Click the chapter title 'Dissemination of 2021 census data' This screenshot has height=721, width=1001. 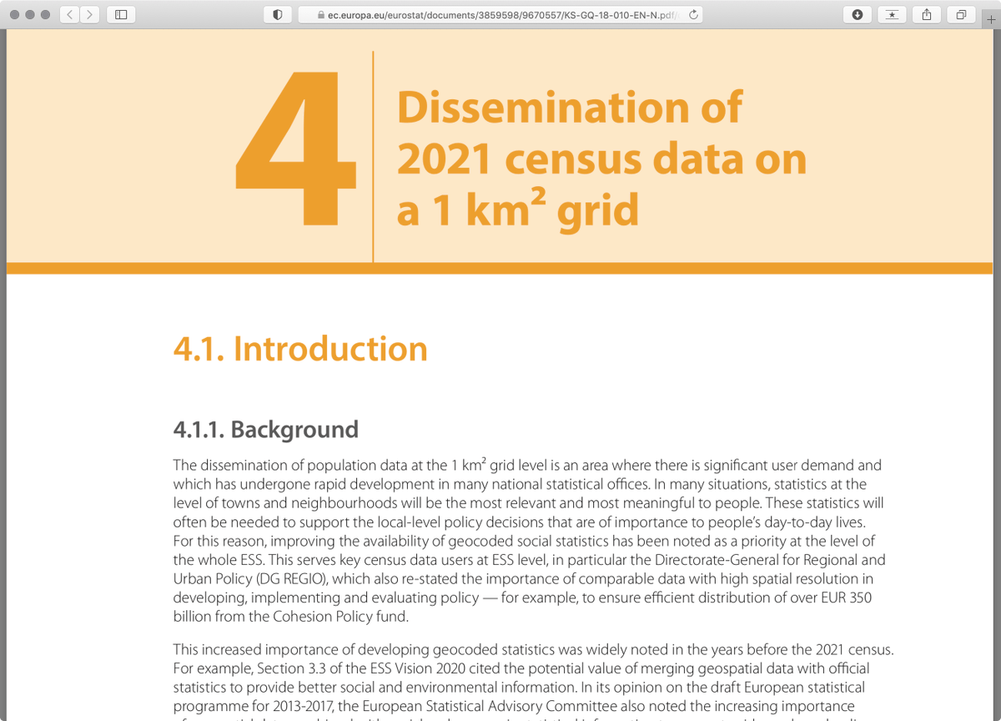coord(601,159)
